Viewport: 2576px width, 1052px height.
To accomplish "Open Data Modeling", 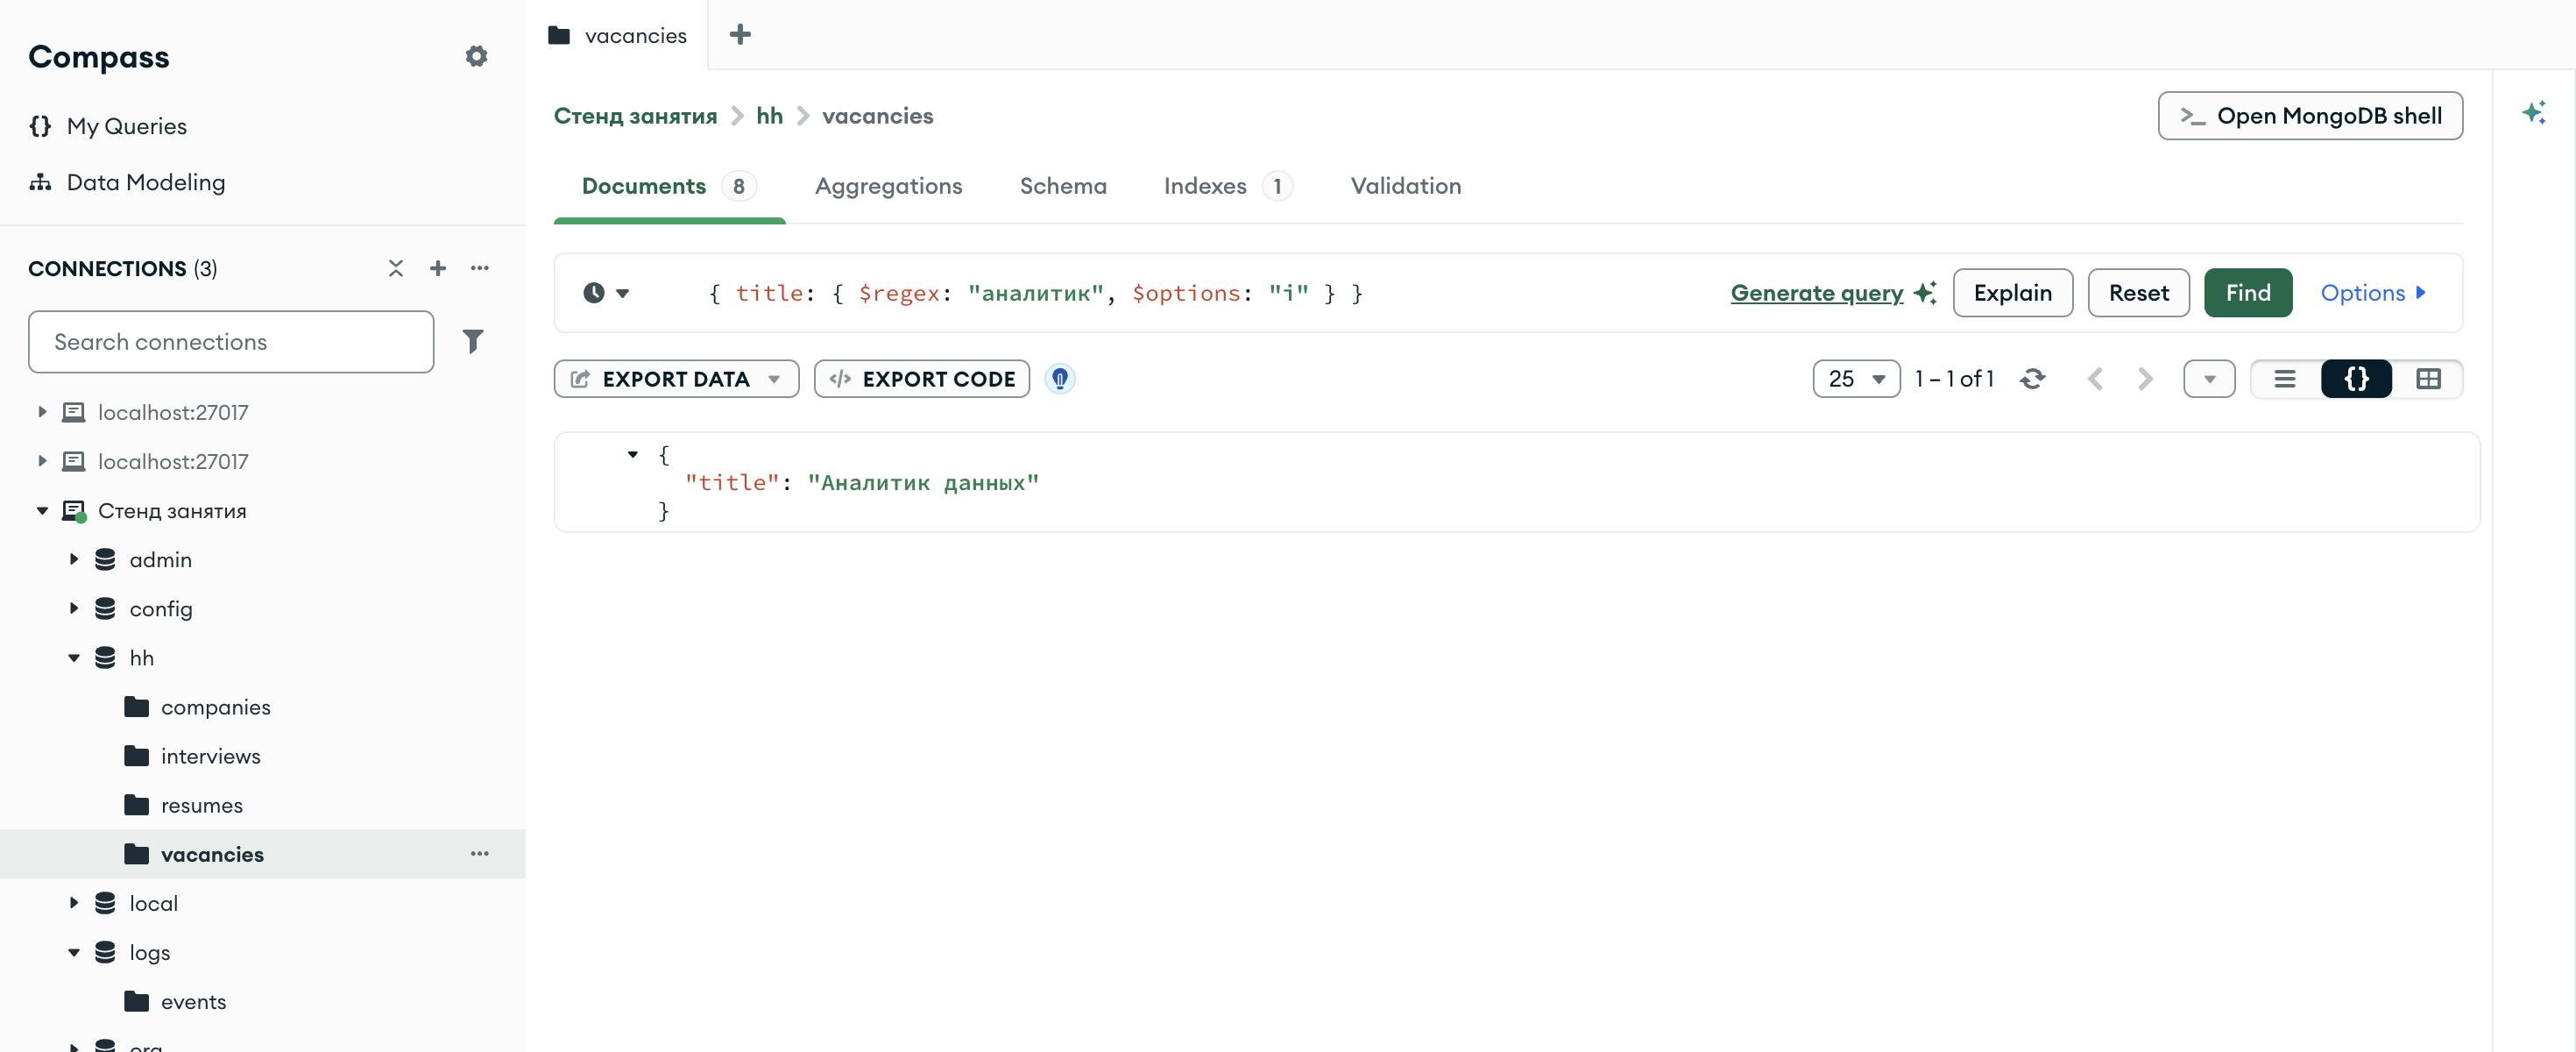I will 127,182.
